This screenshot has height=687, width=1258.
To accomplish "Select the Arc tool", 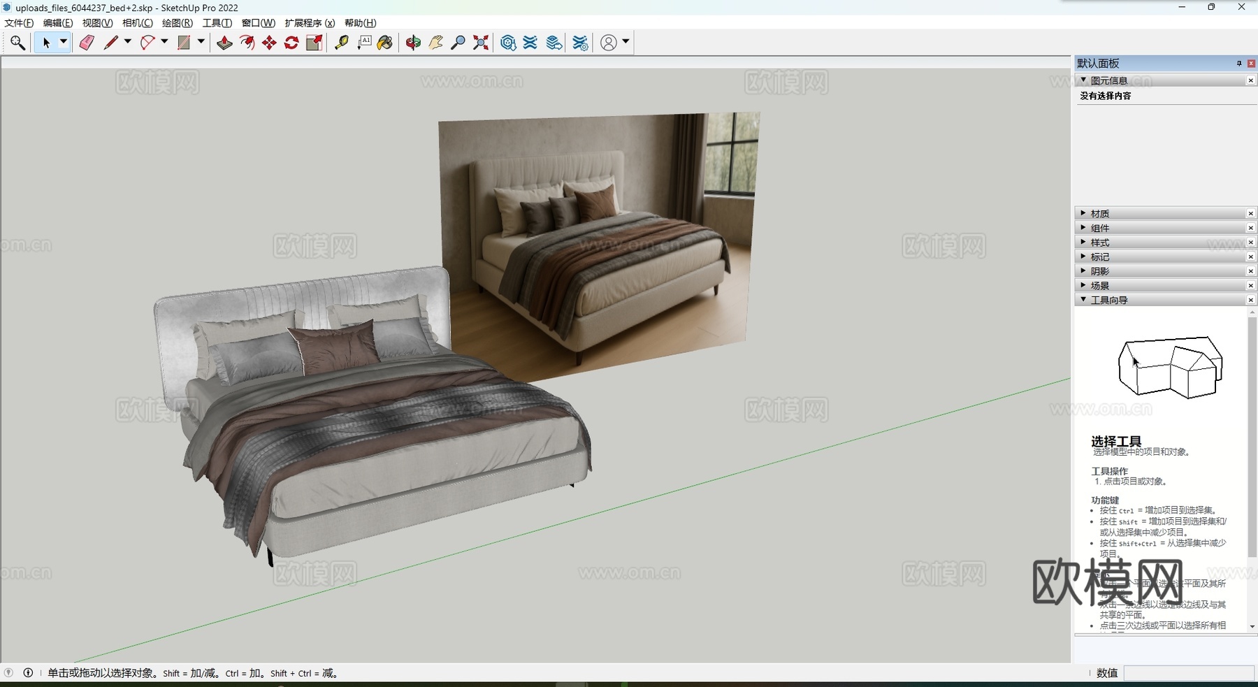I will coord(147,43).
